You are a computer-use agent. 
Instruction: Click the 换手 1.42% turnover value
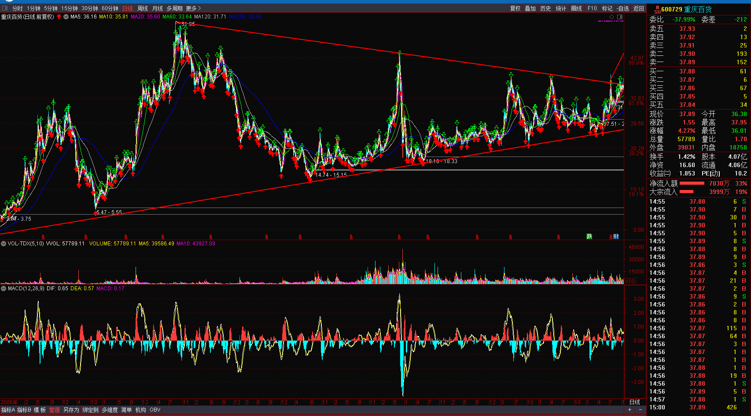(x=687, y=157)
